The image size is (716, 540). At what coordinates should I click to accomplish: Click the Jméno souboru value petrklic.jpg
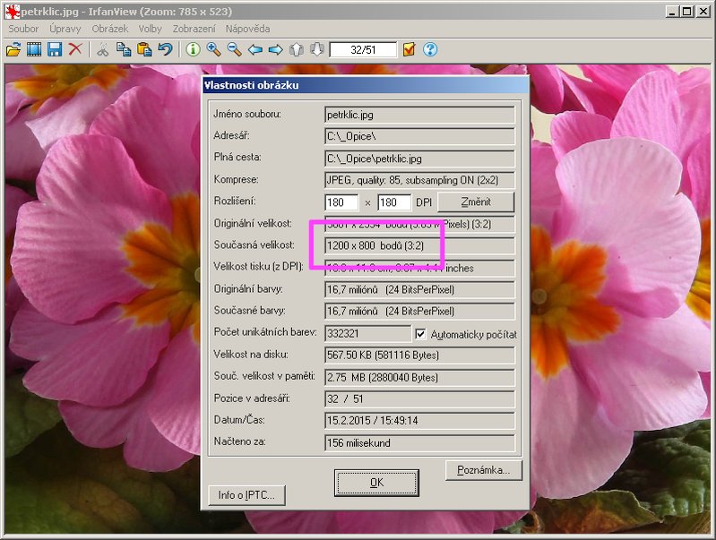(x=419, y=115)
